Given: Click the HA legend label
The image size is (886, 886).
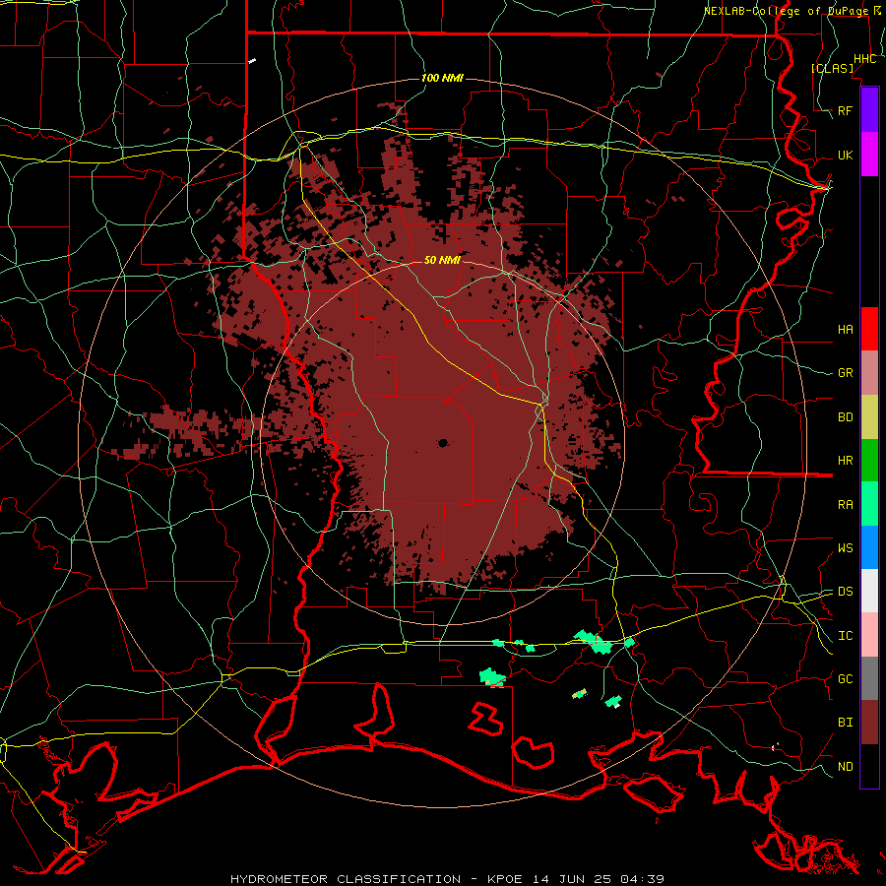Looking at the screenshot, I should 845,330.
